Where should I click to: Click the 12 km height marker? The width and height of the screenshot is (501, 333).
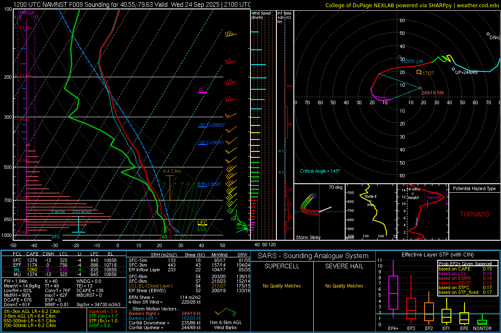[x=25, y=76]
